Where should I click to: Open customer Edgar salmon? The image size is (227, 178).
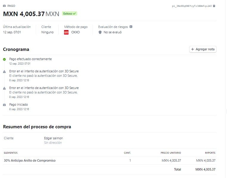[x=53, y=138]
